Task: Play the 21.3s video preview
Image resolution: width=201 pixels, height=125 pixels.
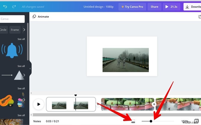Action: [172, 7]
